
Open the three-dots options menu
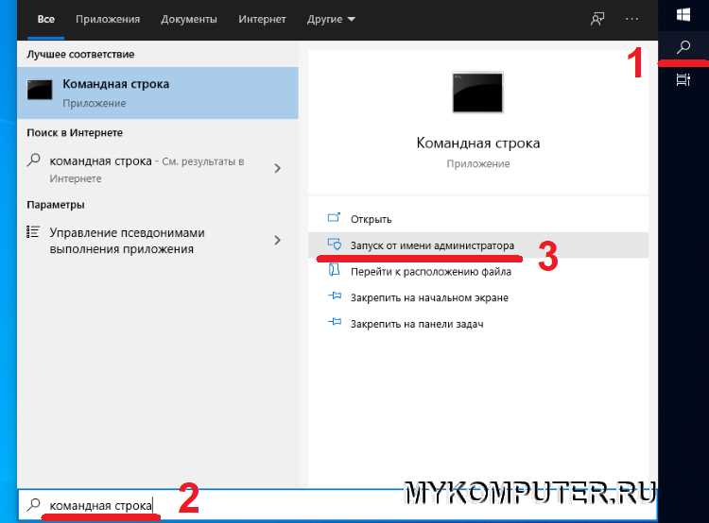[x=631, y=19]
